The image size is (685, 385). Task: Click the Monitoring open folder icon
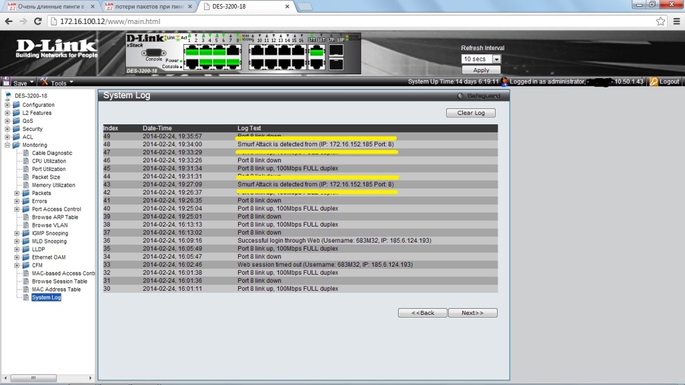[17, 145]
